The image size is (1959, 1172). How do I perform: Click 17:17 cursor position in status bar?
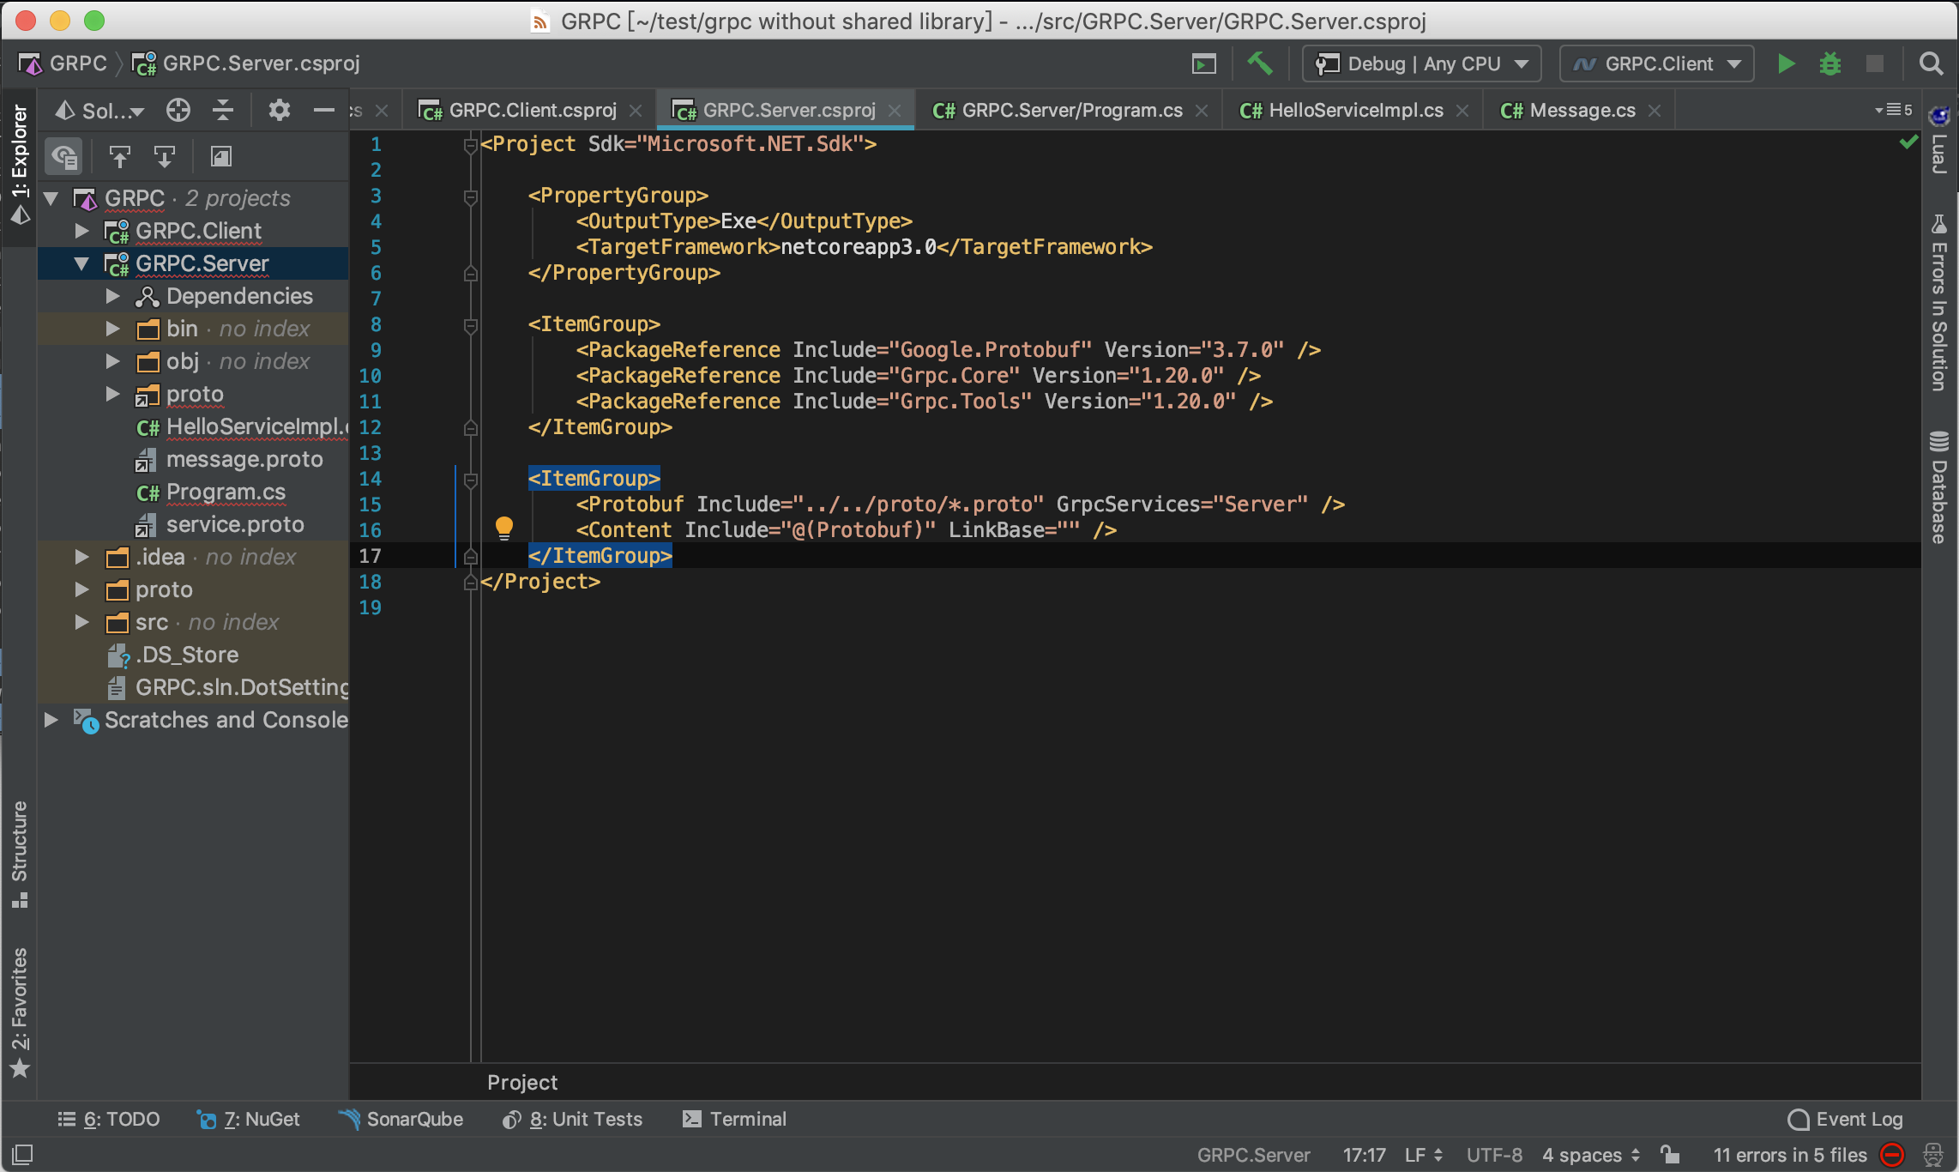click(x=1365, y=1155)
